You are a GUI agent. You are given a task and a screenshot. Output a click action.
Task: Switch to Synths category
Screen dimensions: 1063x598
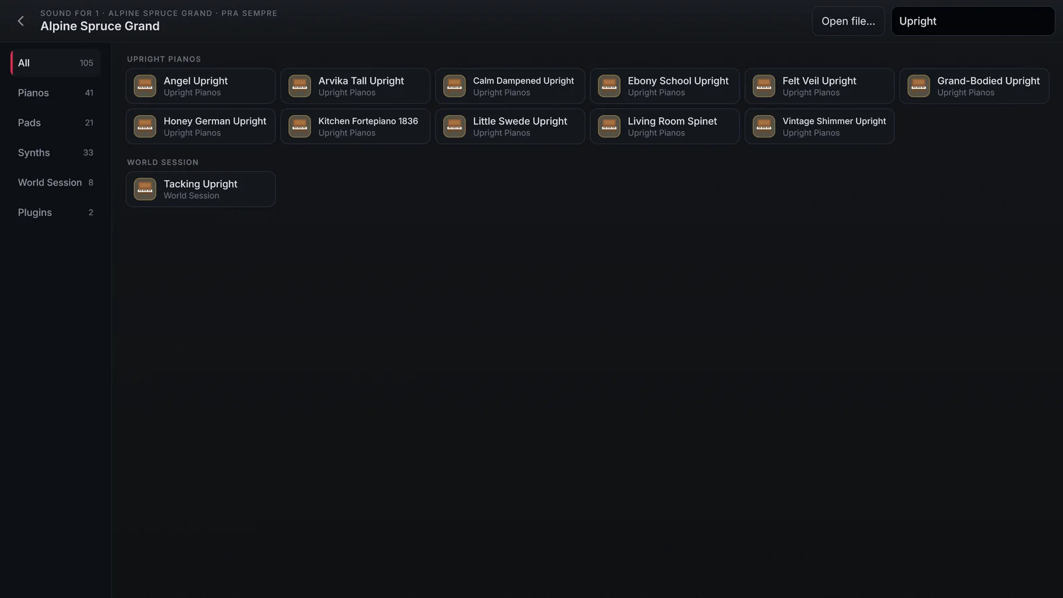[56, 152]
